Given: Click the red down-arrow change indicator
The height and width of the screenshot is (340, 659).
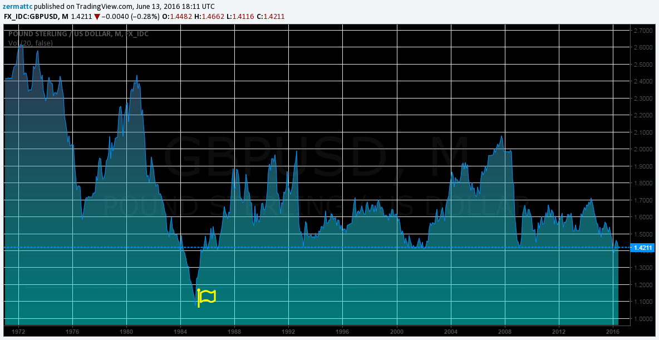Looking at the screenshot, I should (97, 17).
